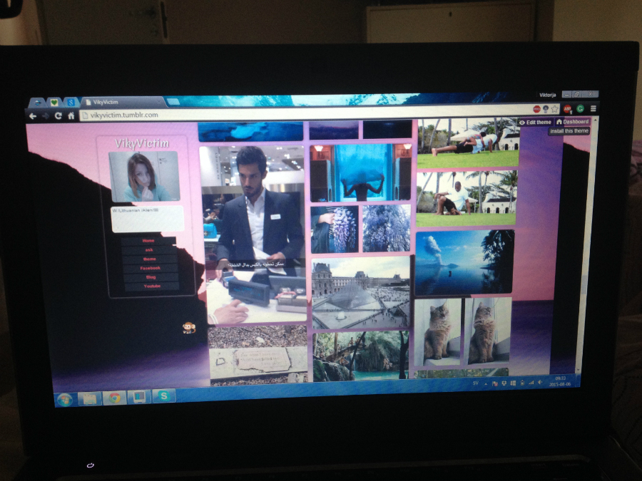Click the blue extension icon beside the star
Screen dimensions: 642x481
coord(546,109)
